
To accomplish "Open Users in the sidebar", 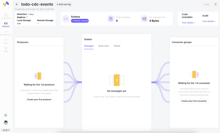I will tap(6, 41).
